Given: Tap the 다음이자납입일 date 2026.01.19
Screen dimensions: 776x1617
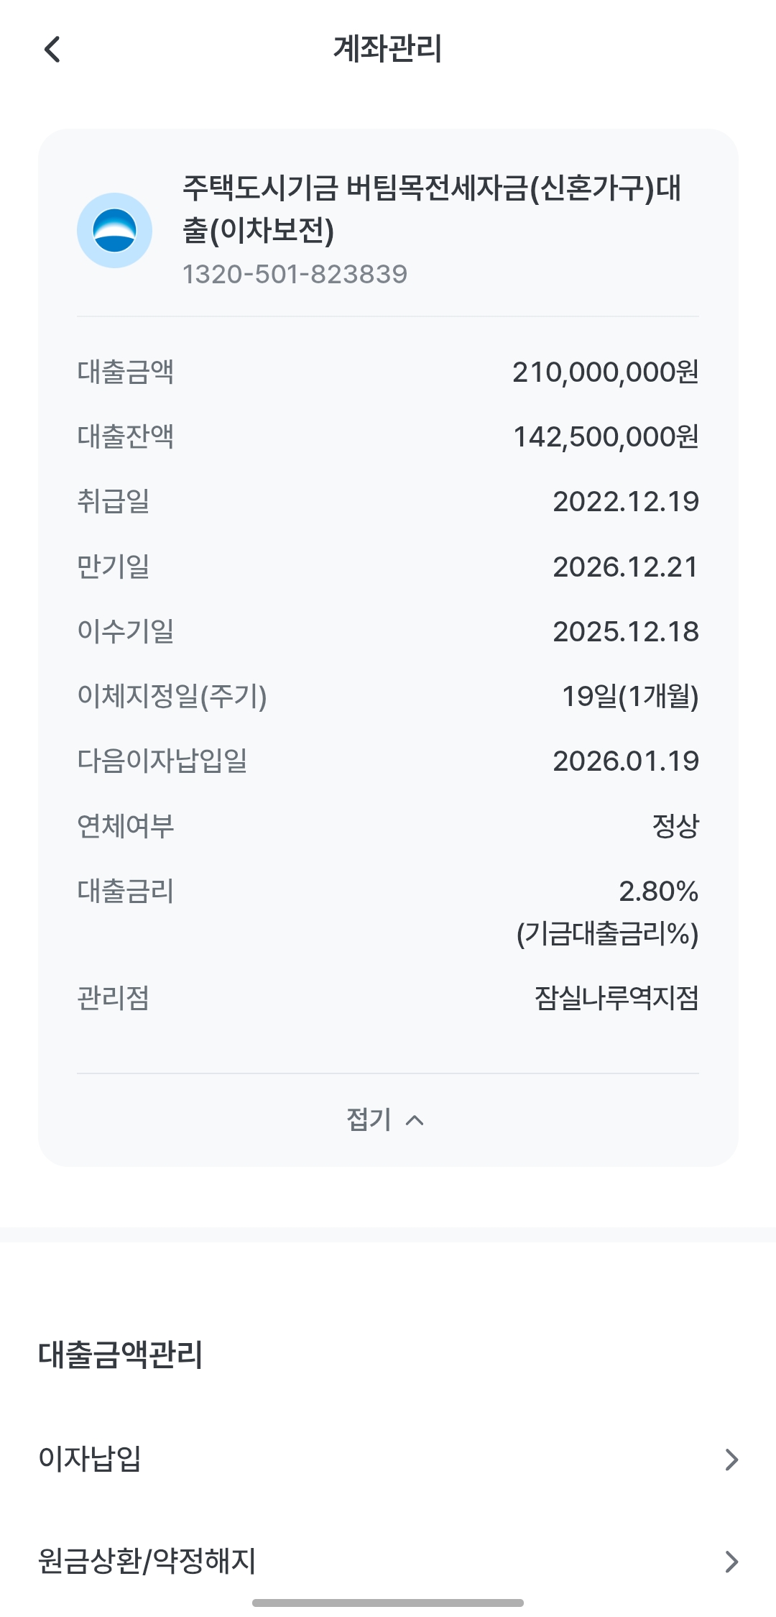Looking at the screenshot, I should (625, 761).
